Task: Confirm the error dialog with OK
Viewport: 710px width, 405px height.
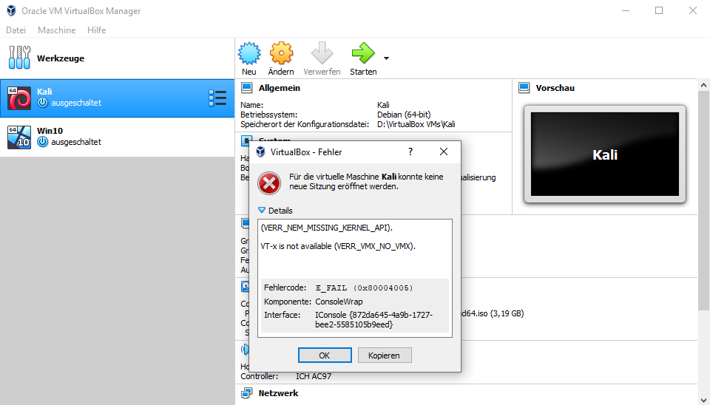Action: (325, 355)
